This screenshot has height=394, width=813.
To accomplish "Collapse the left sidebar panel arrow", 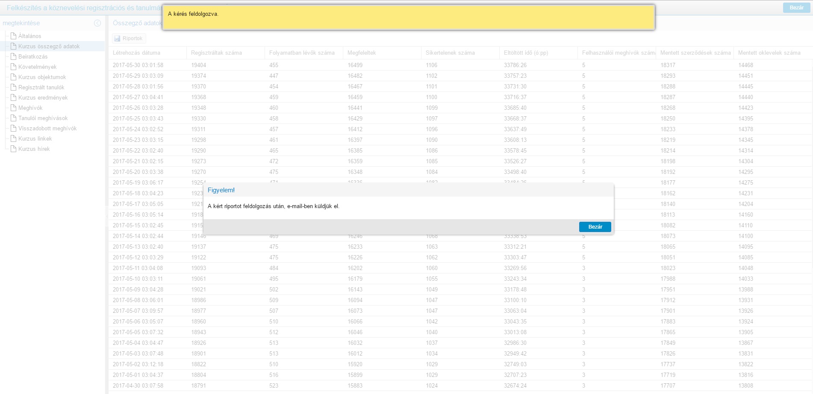I will click(x=97, y=23).
